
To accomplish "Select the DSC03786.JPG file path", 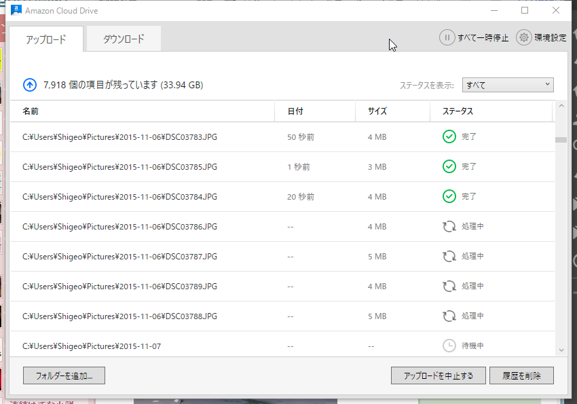I will coord(119,227).
